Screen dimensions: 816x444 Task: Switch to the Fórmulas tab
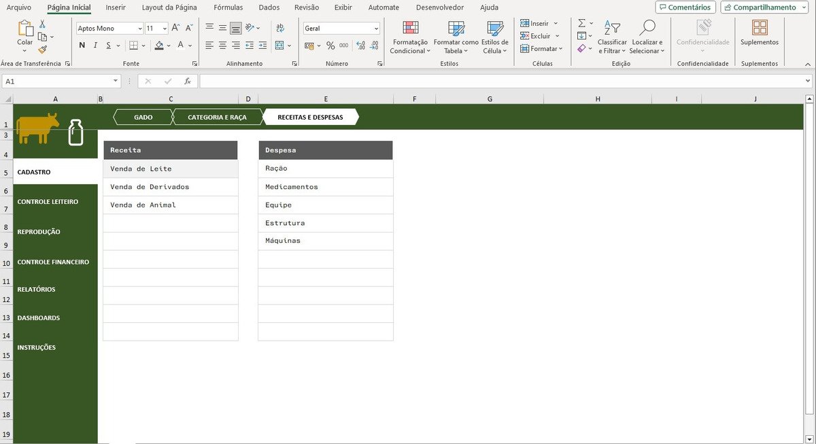(x=228, y=7)
